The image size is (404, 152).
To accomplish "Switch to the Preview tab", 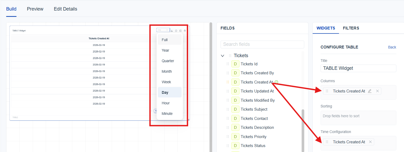I will (x=35, y=9).
